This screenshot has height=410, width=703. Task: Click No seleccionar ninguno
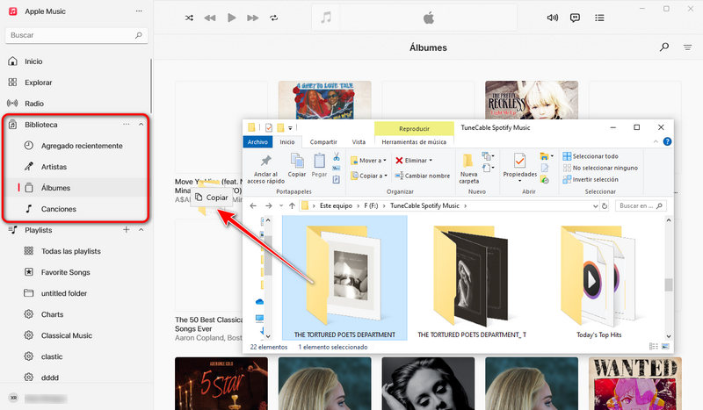(x=600, y=168)
